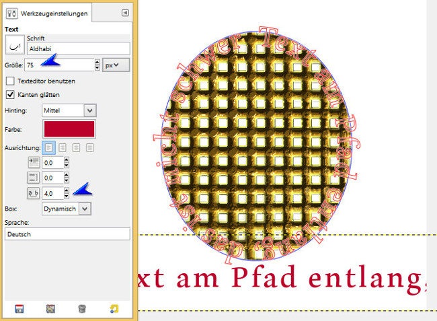Increase letter spacing value

pyautogui.click(x=67, y=190)
